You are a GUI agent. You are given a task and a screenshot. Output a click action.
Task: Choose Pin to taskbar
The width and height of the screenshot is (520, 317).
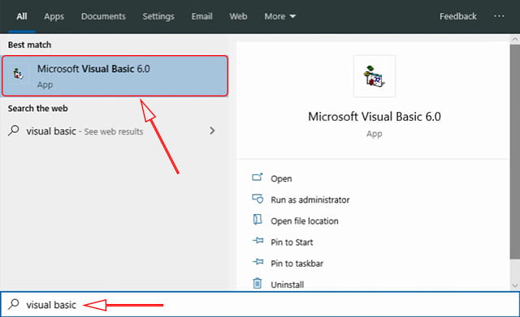click(x=297, y=263)
